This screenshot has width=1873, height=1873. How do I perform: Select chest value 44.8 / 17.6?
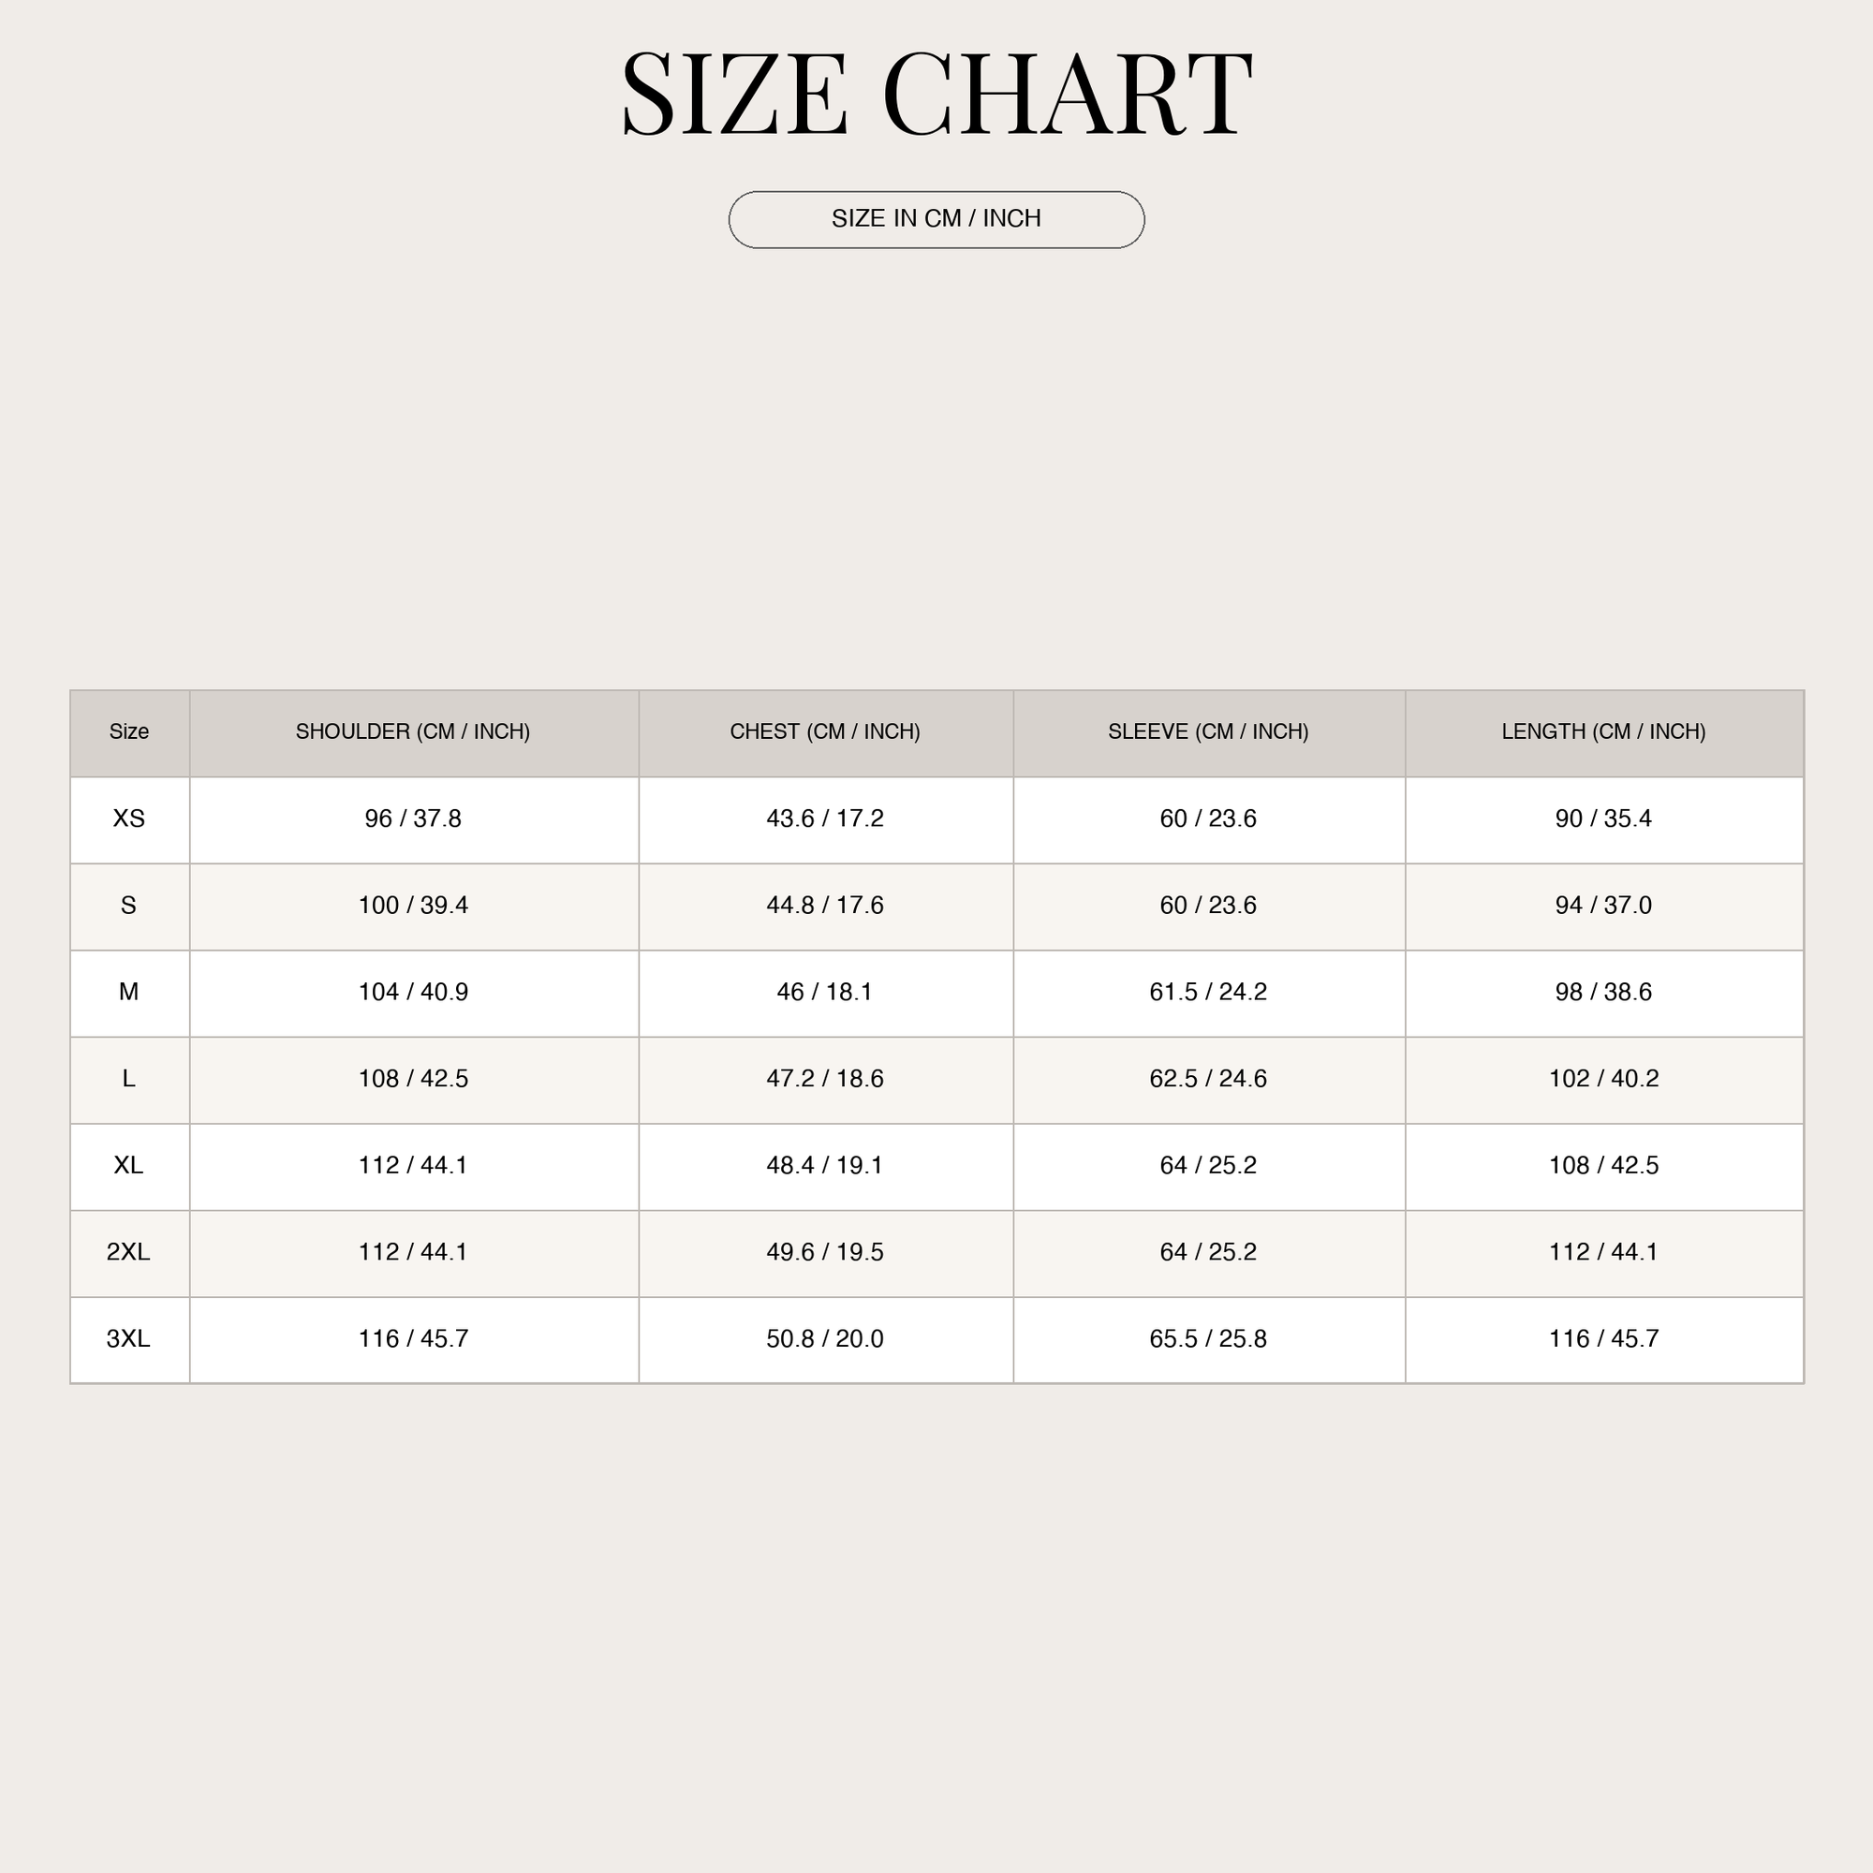coord(825,906)
